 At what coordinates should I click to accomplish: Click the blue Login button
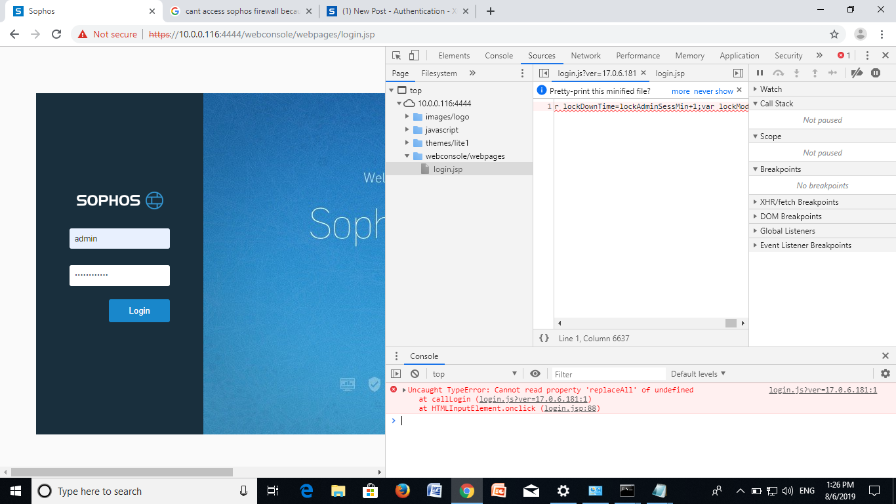(139, 310)
